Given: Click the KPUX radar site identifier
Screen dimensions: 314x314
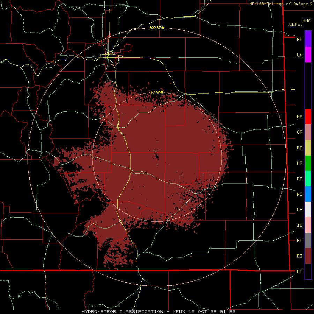Looking at the screenshot, I should point(180,312).
